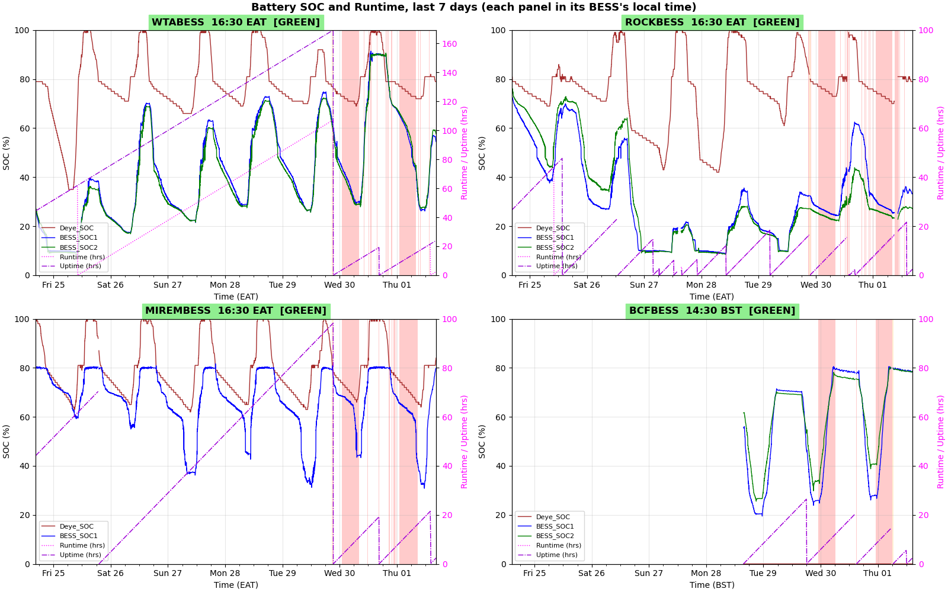948x592 pixels.
Task: Select BESS_SOC1 in the MIREMBESS legend
Action: (x=79, y=536)
